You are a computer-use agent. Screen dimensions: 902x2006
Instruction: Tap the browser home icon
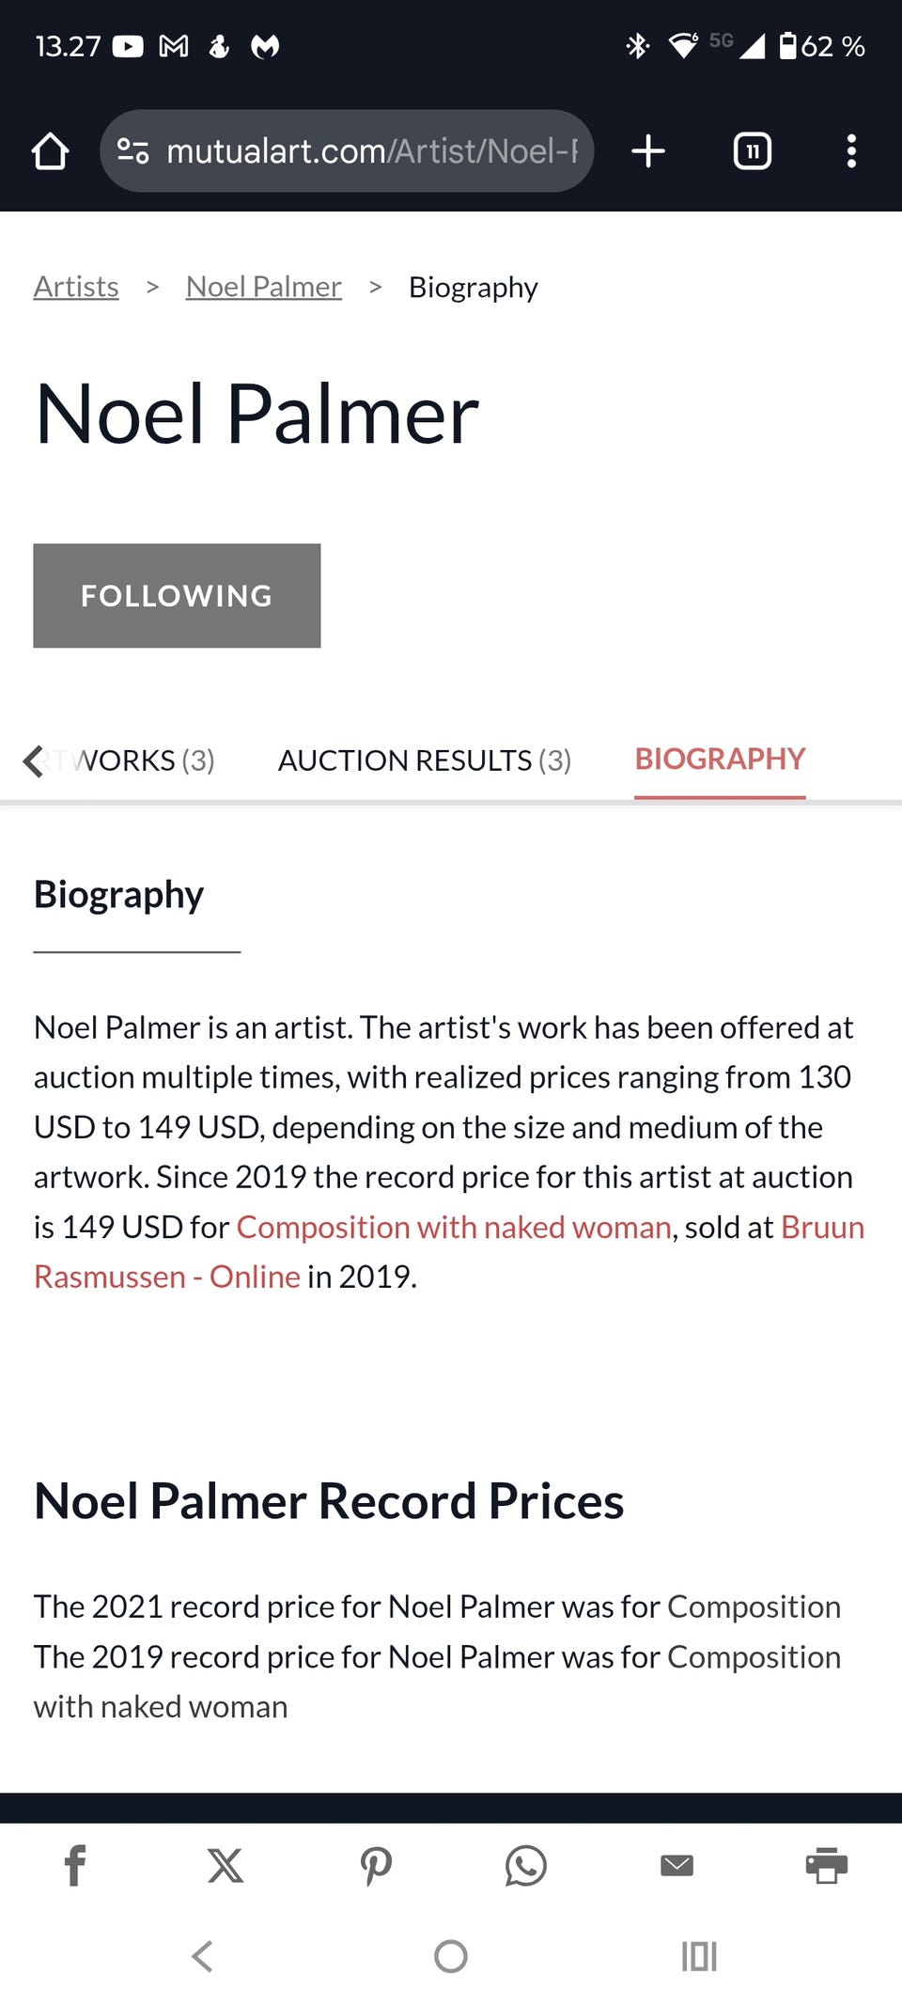click(x=50, y=151)
